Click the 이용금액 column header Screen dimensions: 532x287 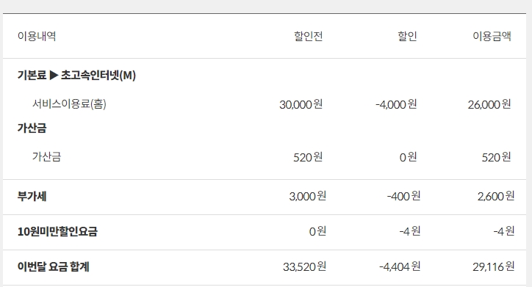[492, 36]
